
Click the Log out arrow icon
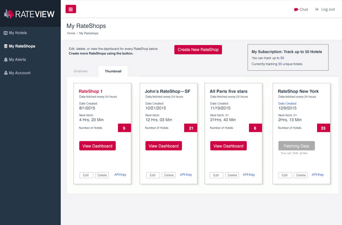tap(317, 9)
